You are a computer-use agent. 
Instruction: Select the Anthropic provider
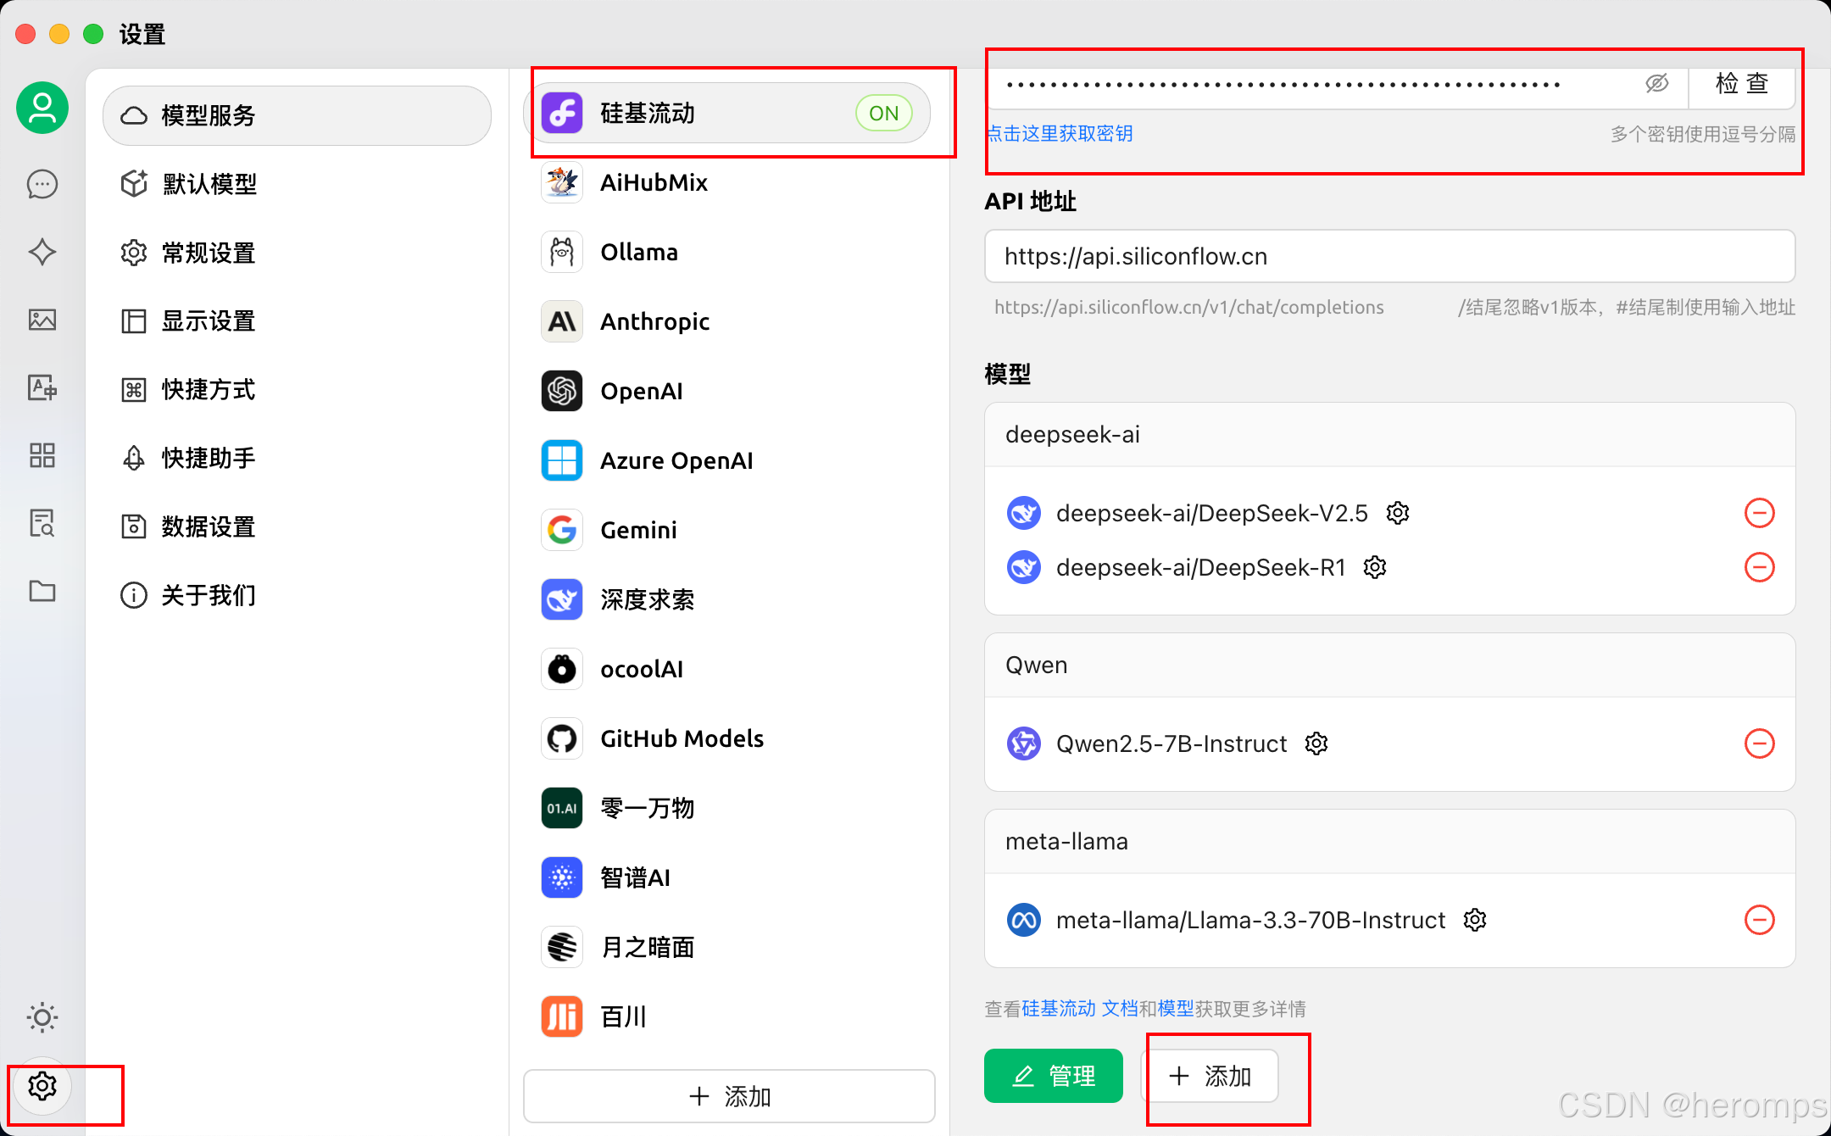654,321
